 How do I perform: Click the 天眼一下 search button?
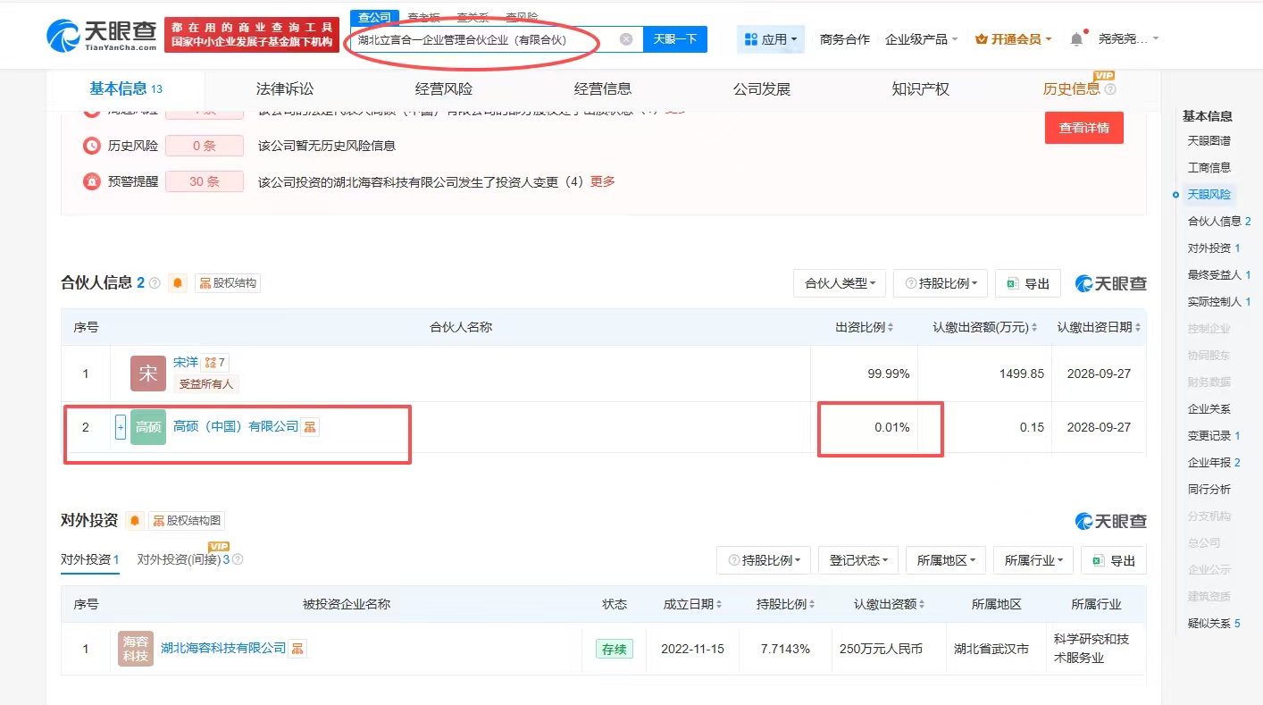[x=675, y=39]
